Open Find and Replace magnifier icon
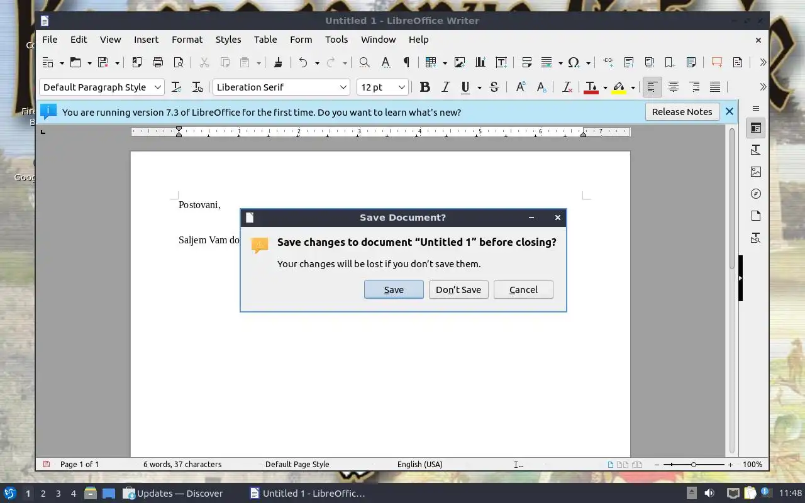The width and height of the screenshot is (805, 503). [364, 62]
